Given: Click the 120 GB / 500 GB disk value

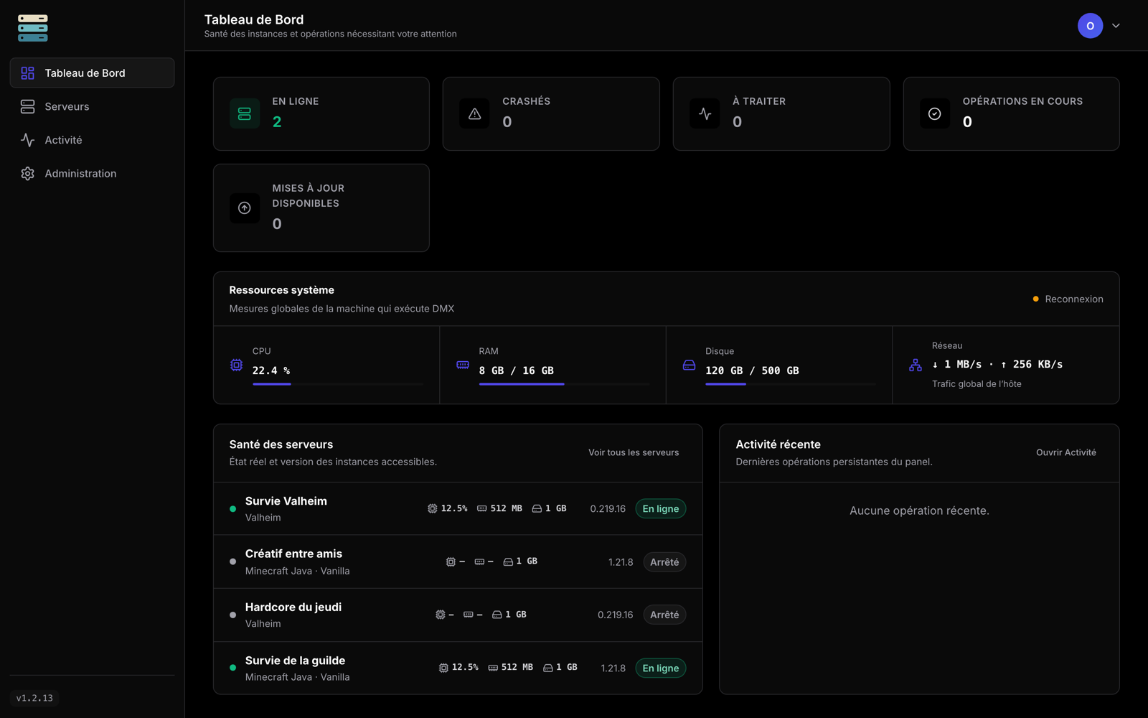Looking at the screenshot, I should click(752, 370).
